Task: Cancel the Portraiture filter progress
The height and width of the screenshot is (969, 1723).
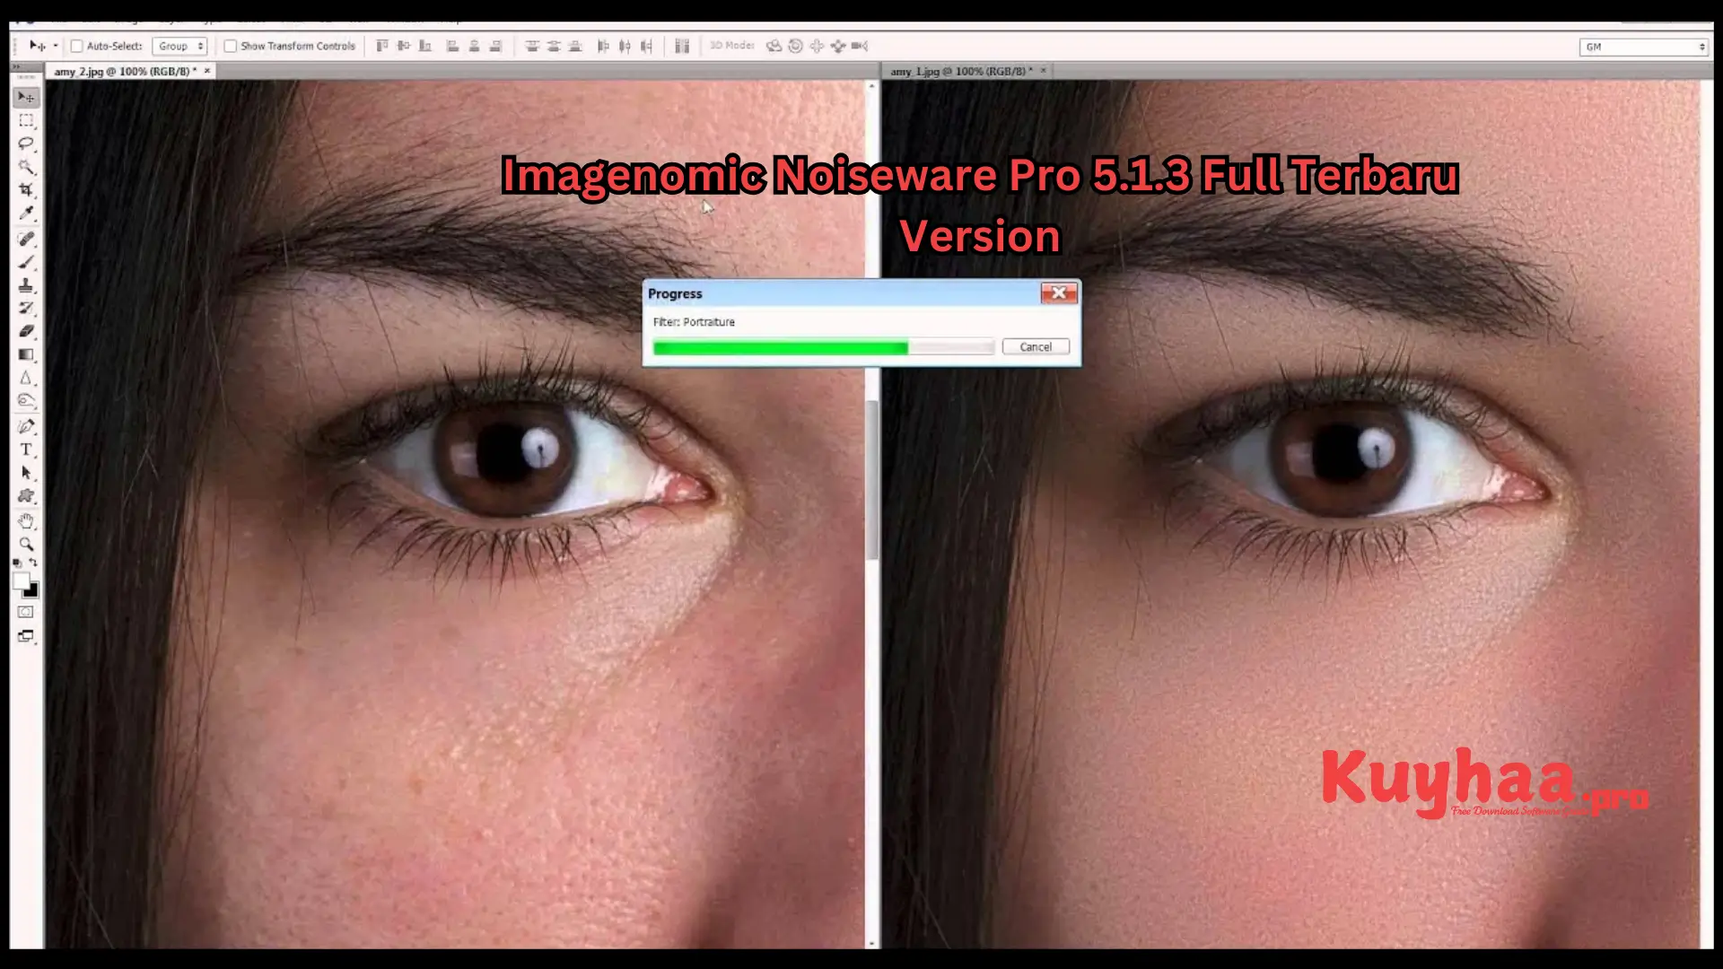Action: coord(1036,347)
